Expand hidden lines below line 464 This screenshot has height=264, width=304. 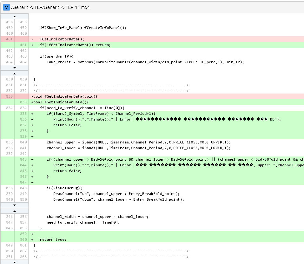click(x=15, y=68)
